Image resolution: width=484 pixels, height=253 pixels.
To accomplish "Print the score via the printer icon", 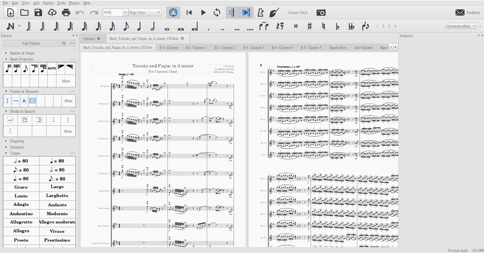I will click(66, 12).
